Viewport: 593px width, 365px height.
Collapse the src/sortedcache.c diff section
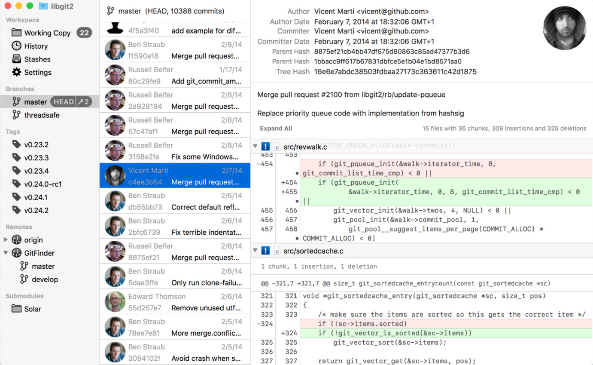pos(255,251)
